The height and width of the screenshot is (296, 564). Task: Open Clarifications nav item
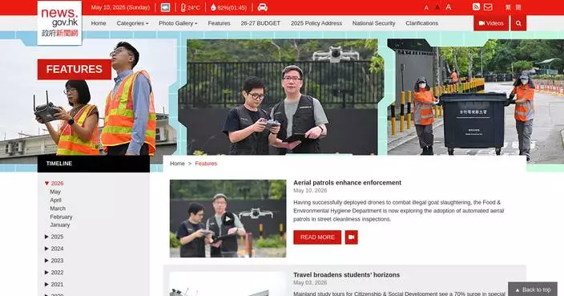click(422, 23)
